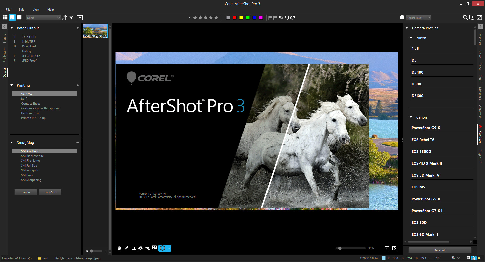Click the Reset All button
This screenshot has height=262, width=485.
click(x=440, y=250)
